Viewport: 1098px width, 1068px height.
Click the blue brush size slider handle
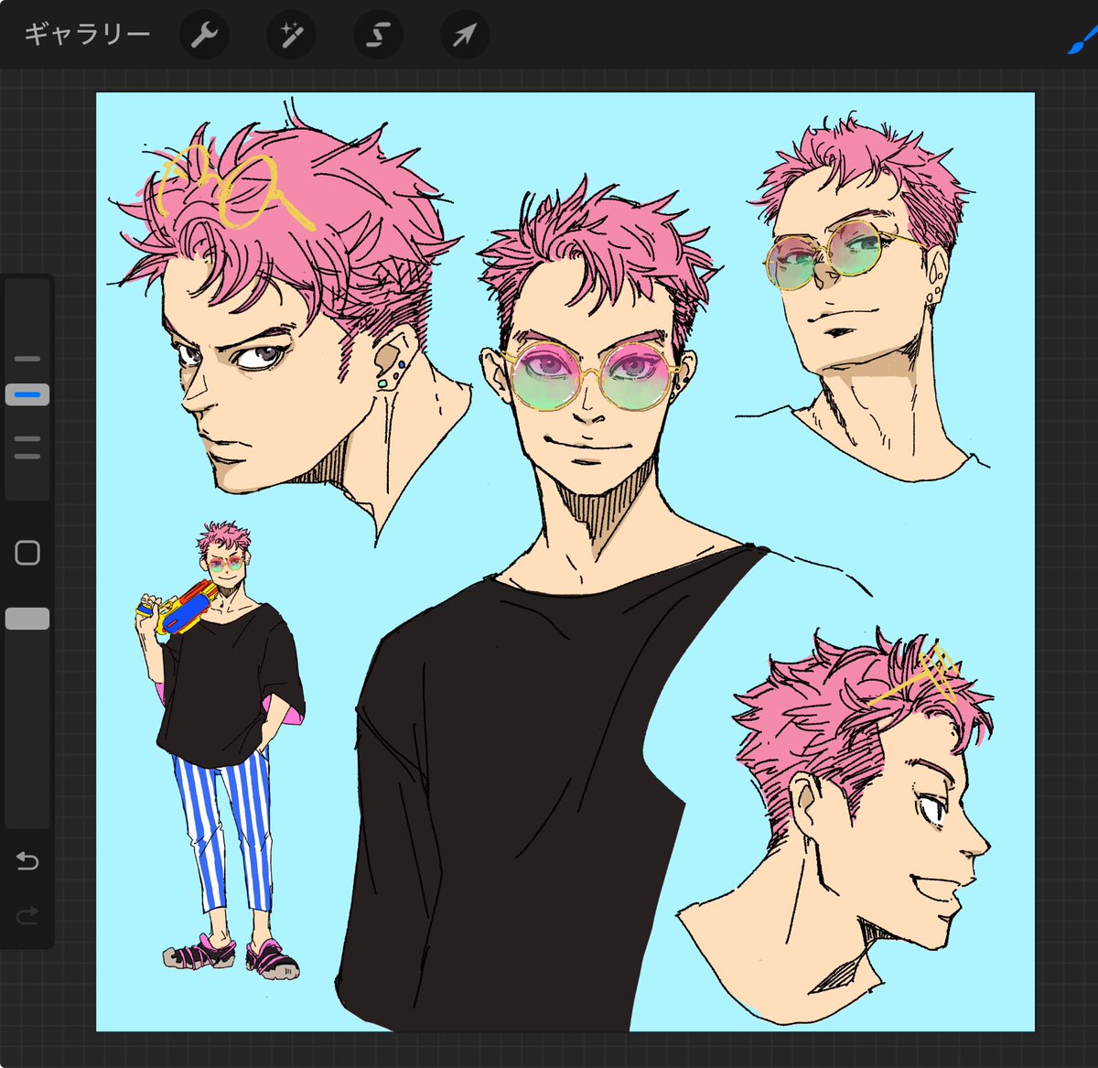click(x=27, y=395)
